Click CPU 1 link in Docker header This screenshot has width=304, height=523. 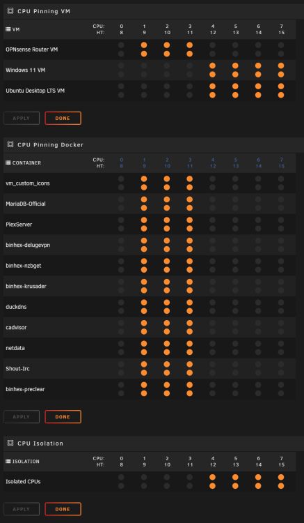pyautogui.click(x=144, y=160)
